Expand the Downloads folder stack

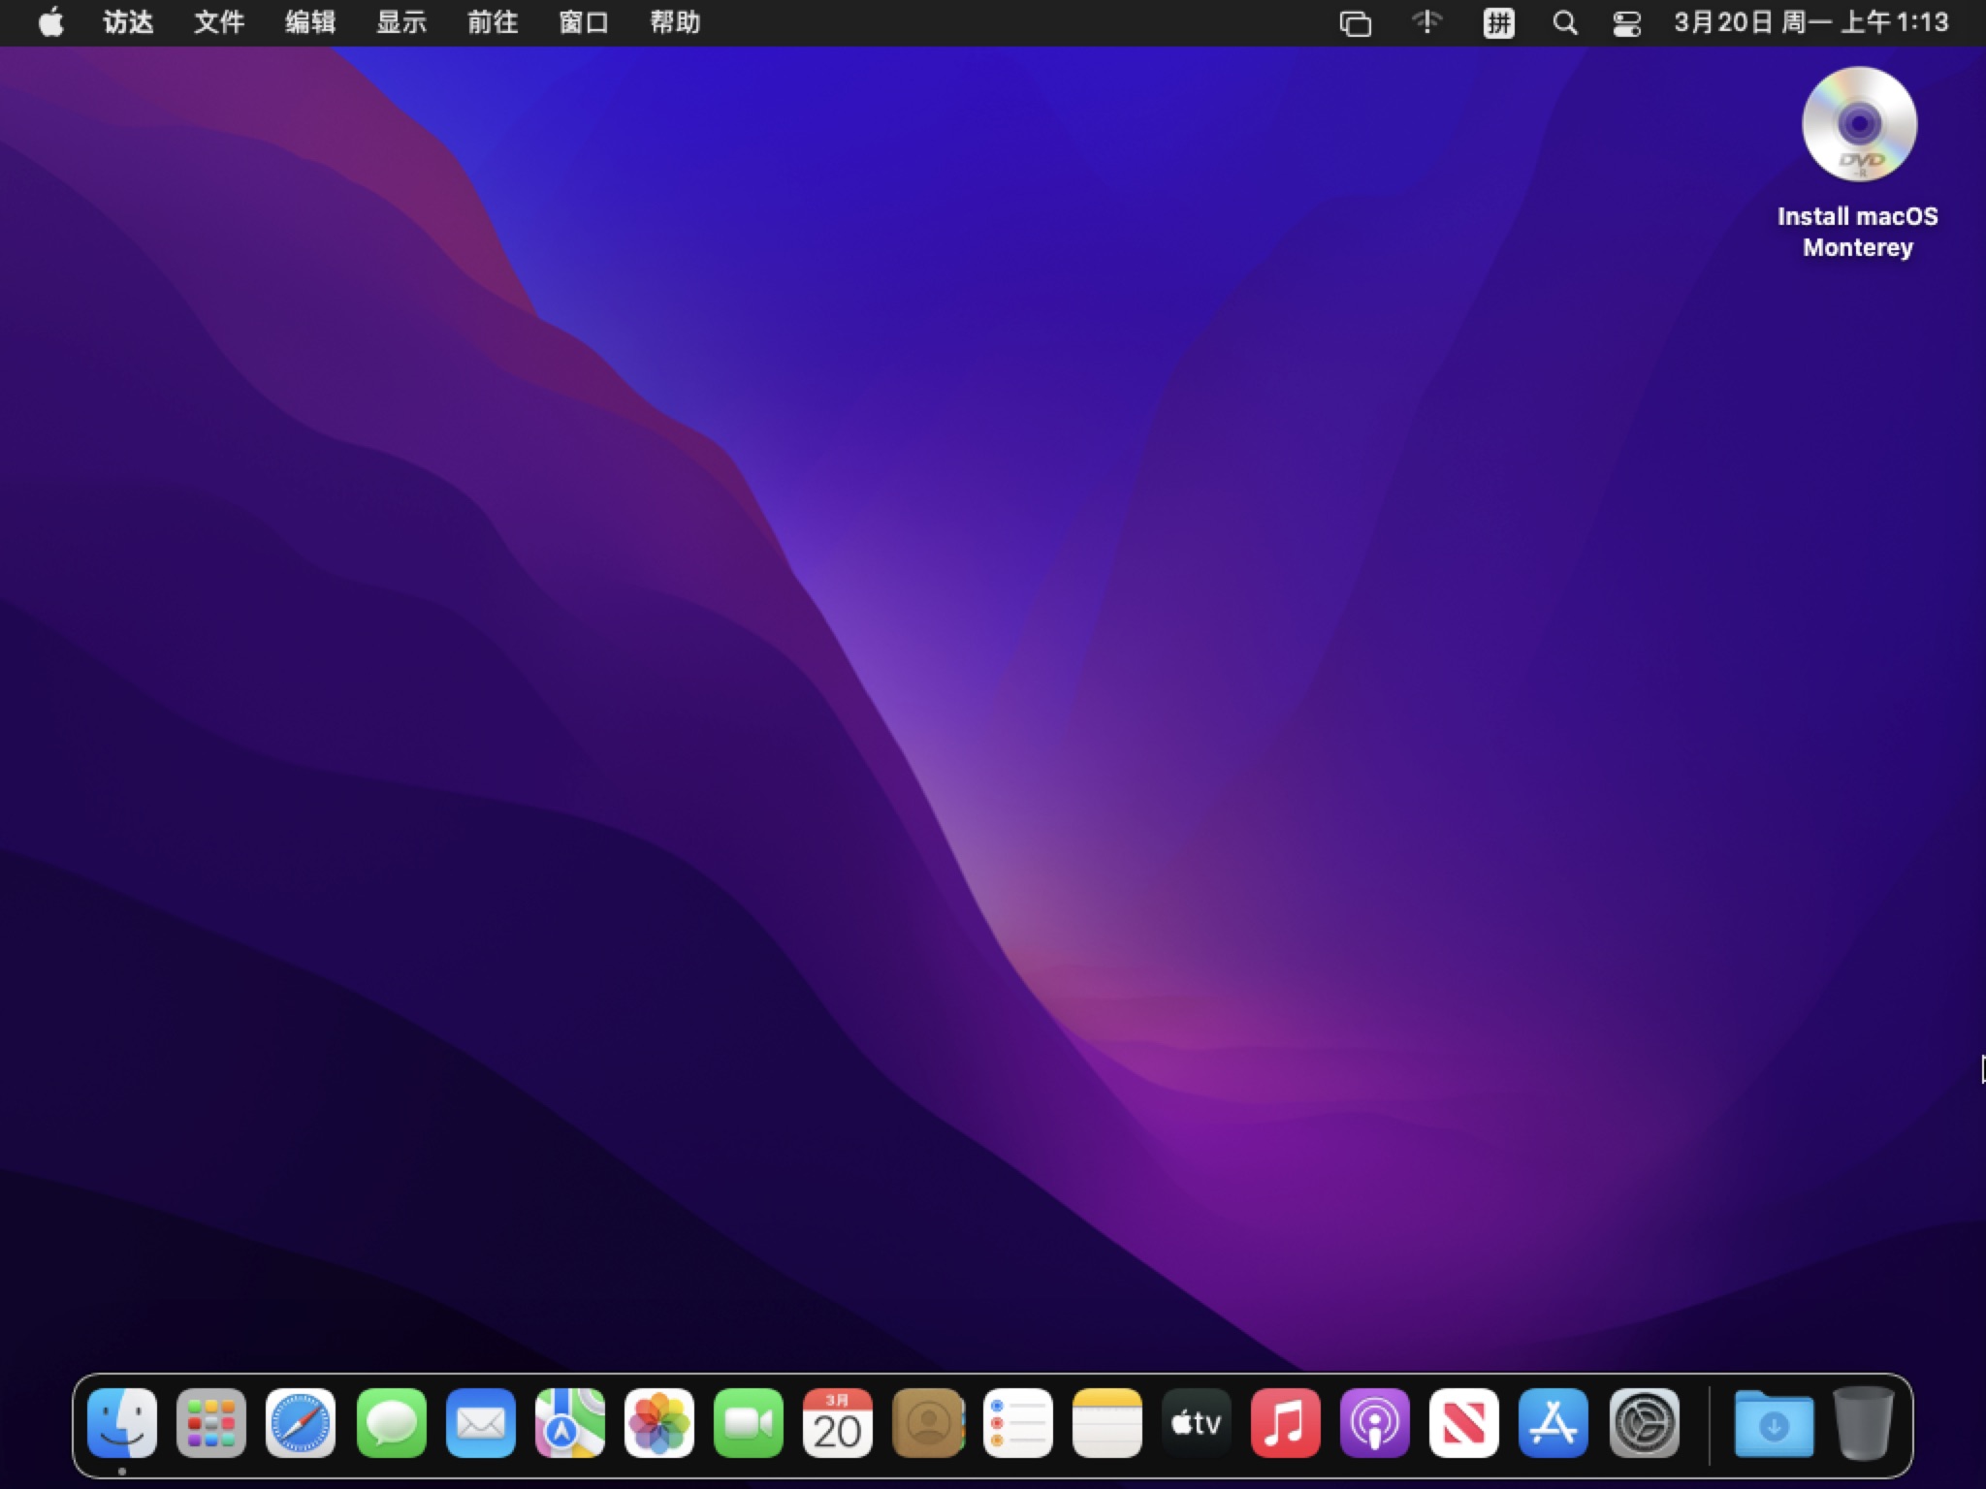[x=1774, y=1424]
